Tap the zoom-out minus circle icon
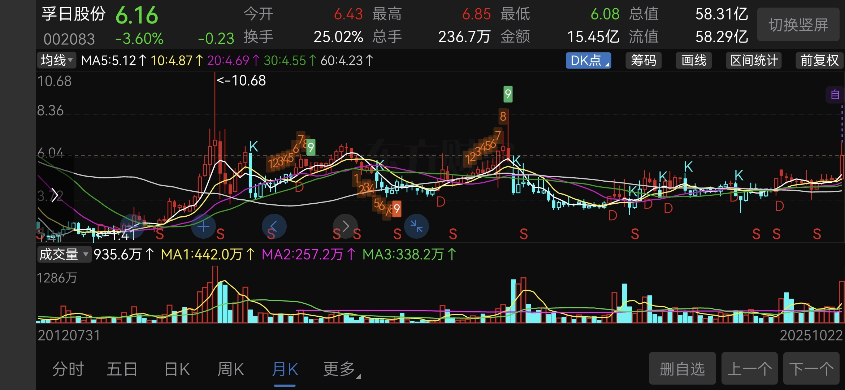845x390 pixels. 132,226
